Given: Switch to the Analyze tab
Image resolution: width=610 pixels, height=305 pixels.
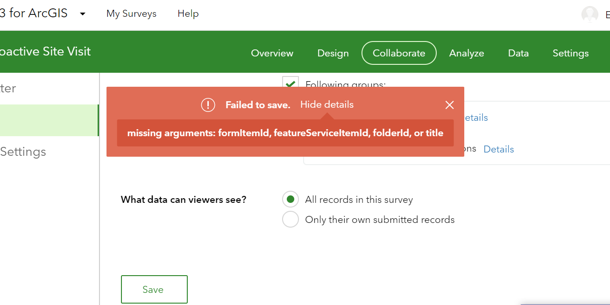Looking at the screenshot, I should 467,53.
